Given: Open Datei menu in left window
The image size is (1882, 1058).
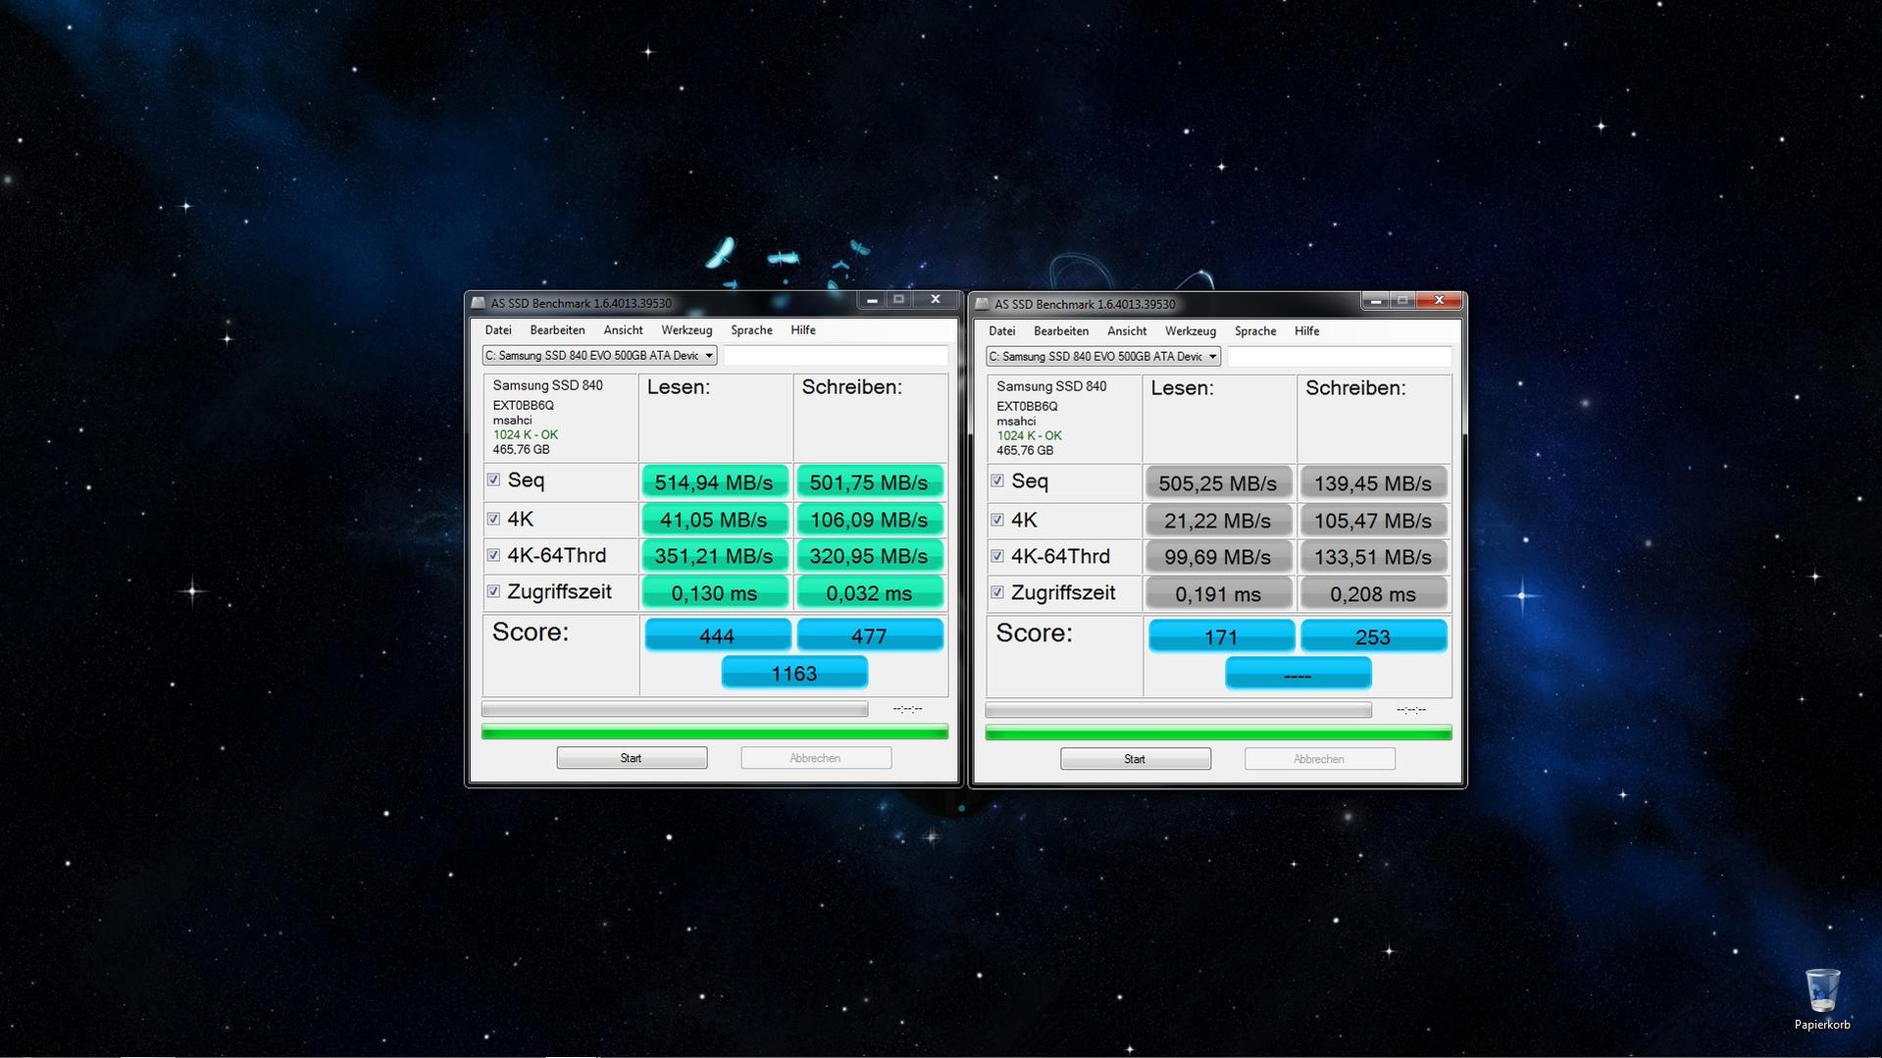Looking at the screenshot, I should coord(498,330).
